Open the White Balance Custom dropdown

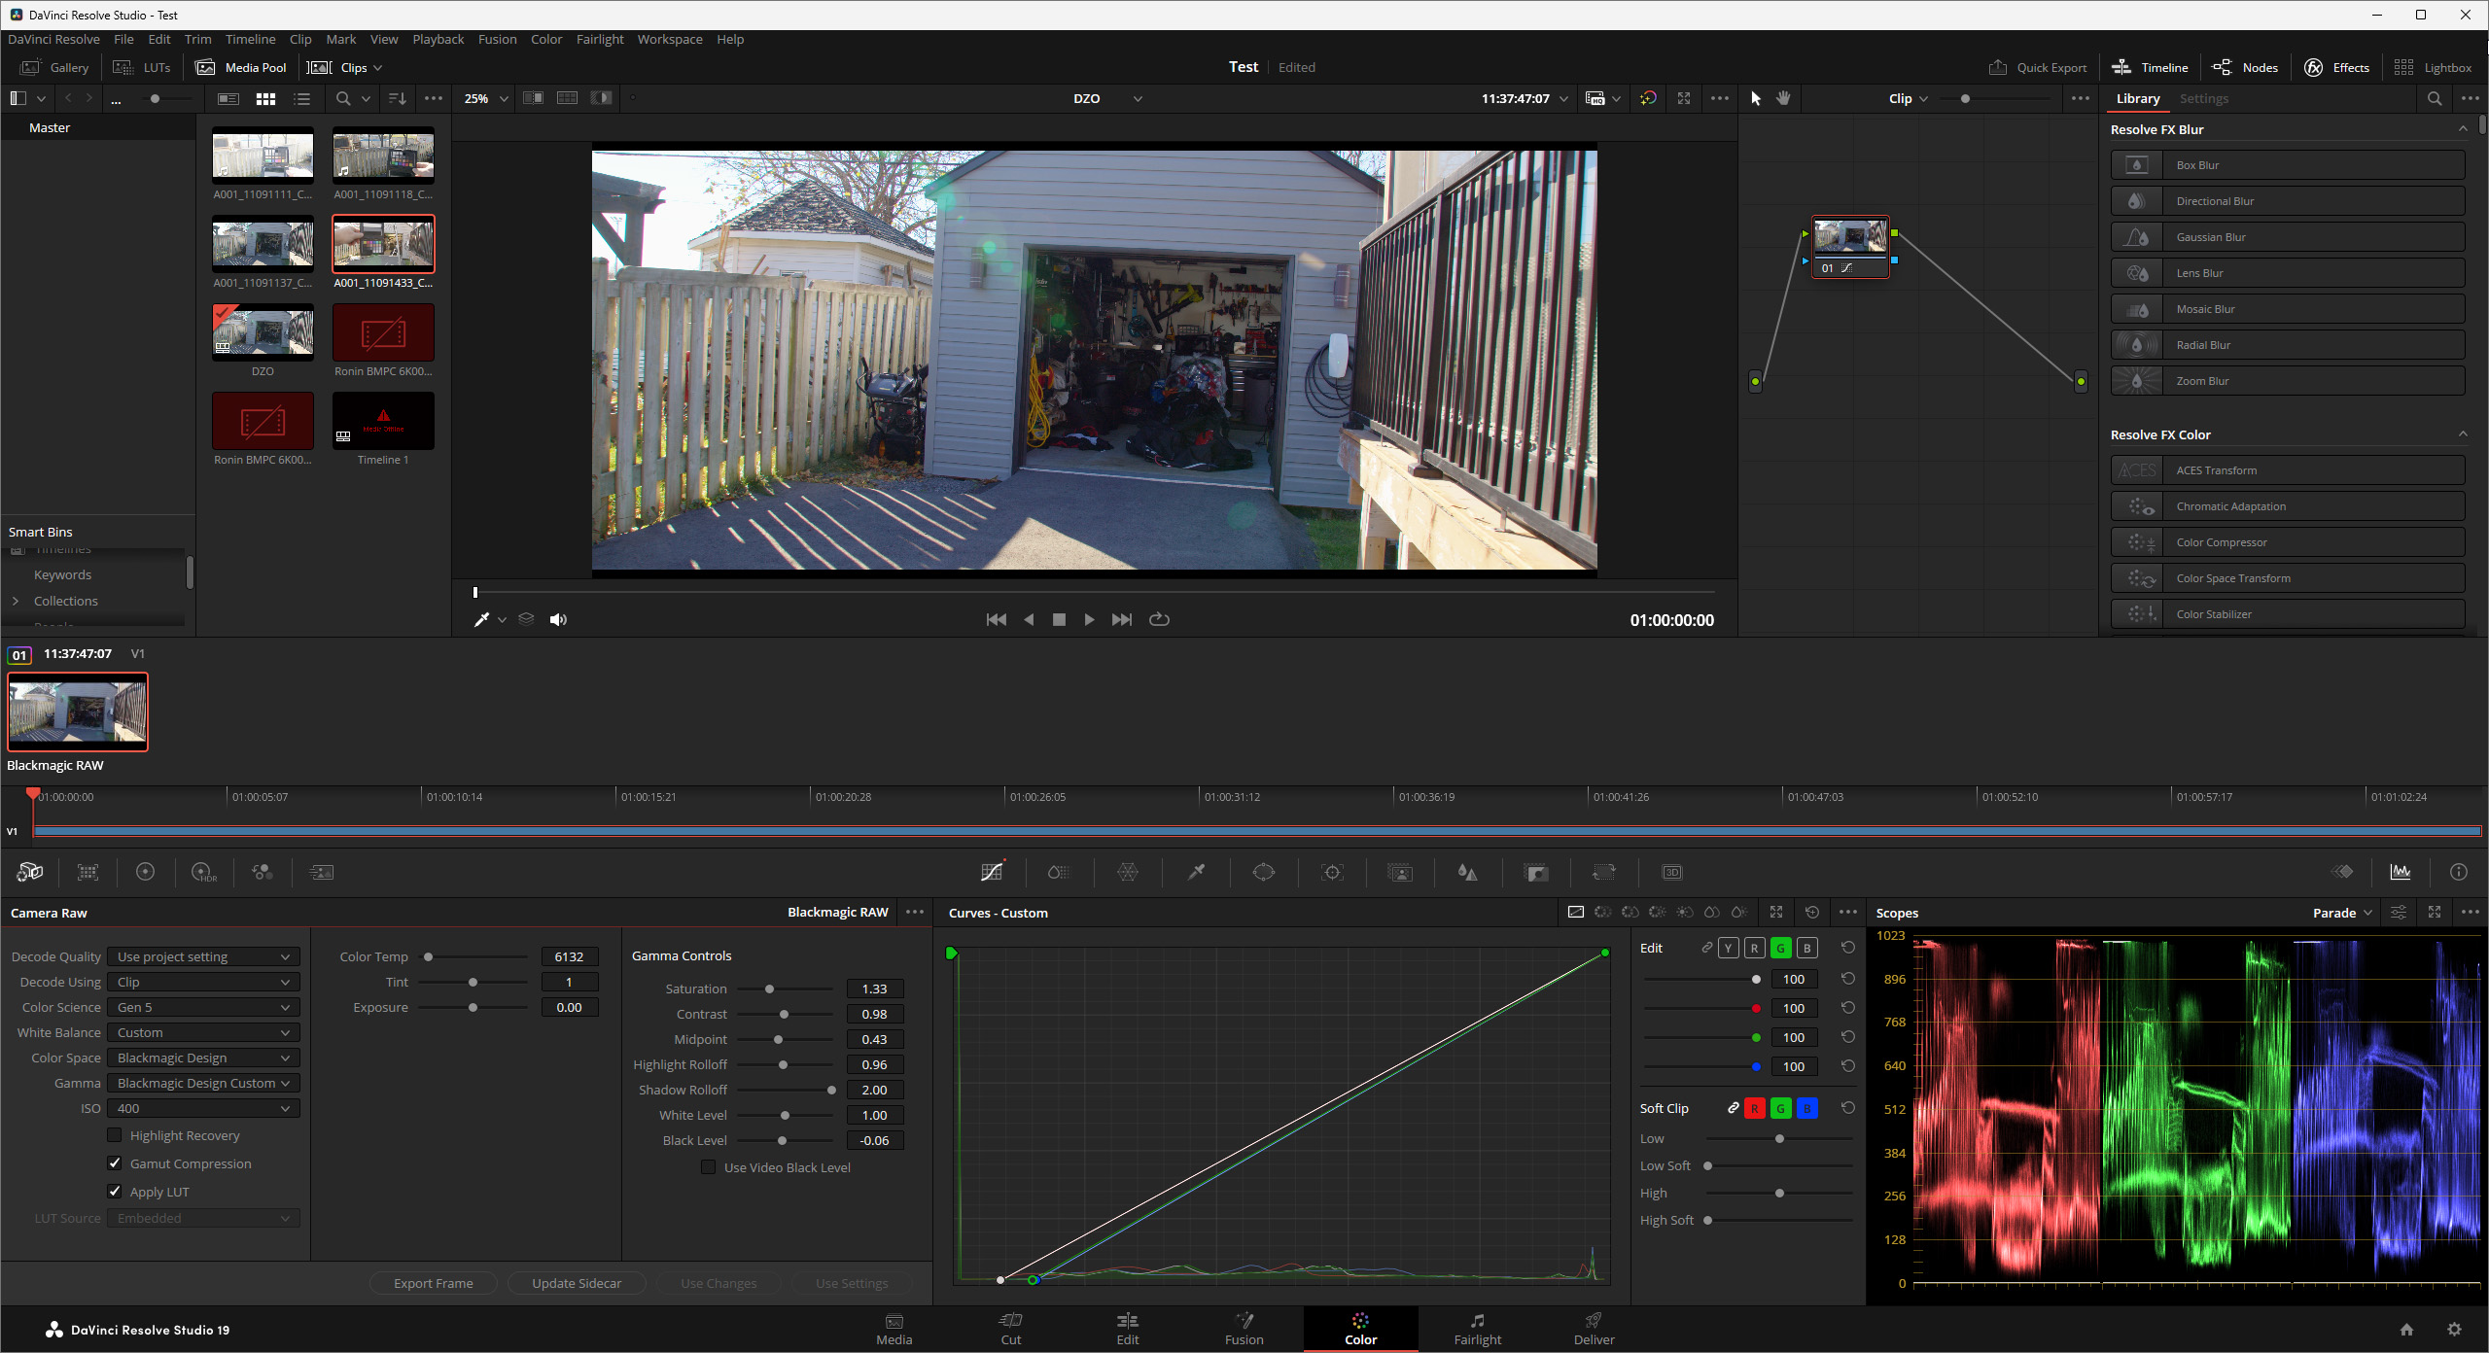coord(203,1032)
